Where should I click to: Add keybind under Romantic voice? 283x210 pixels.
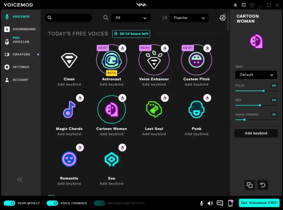point(69,183)
